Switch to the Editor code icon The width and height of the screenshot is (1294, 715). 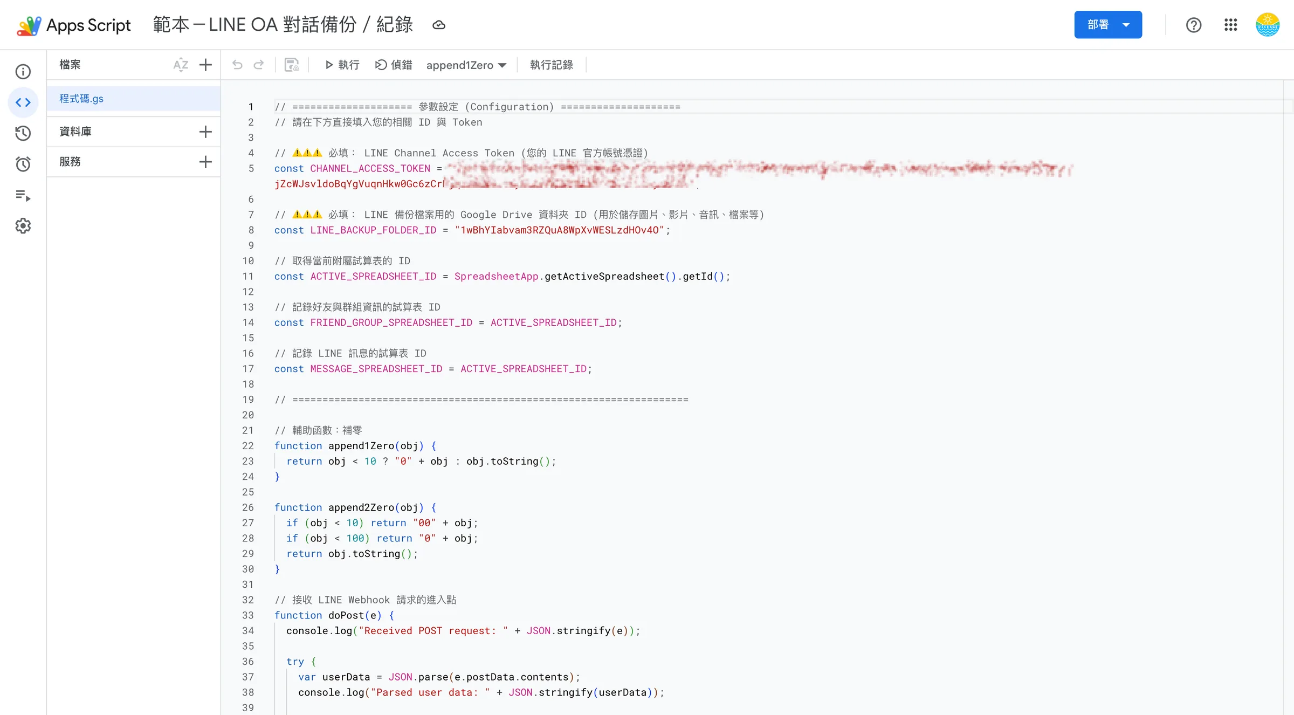[23, 102]
